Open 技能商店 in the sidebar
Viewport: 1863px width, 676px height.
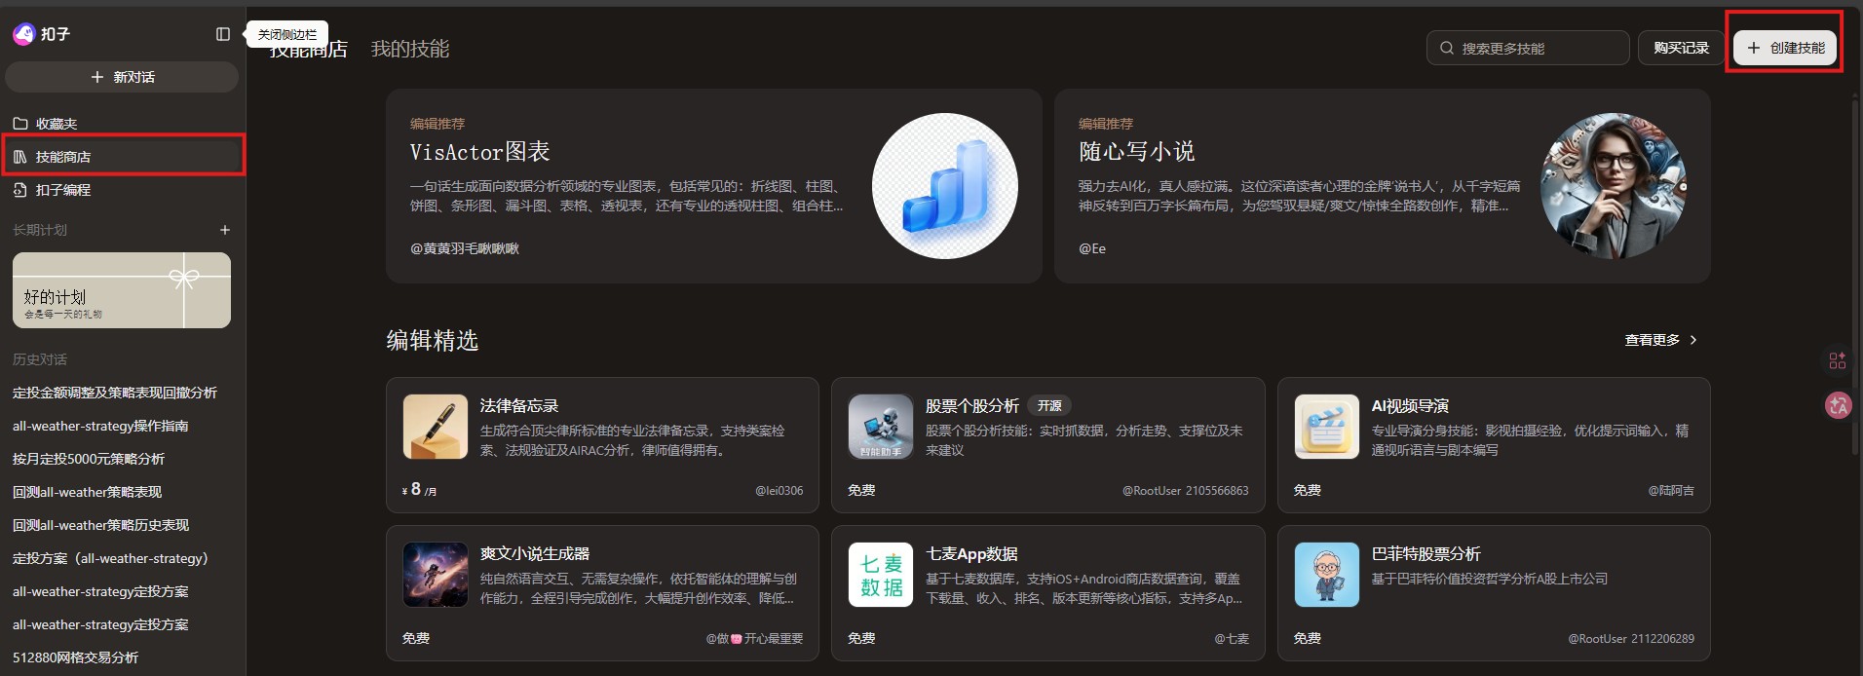click(x=123, y=157)
